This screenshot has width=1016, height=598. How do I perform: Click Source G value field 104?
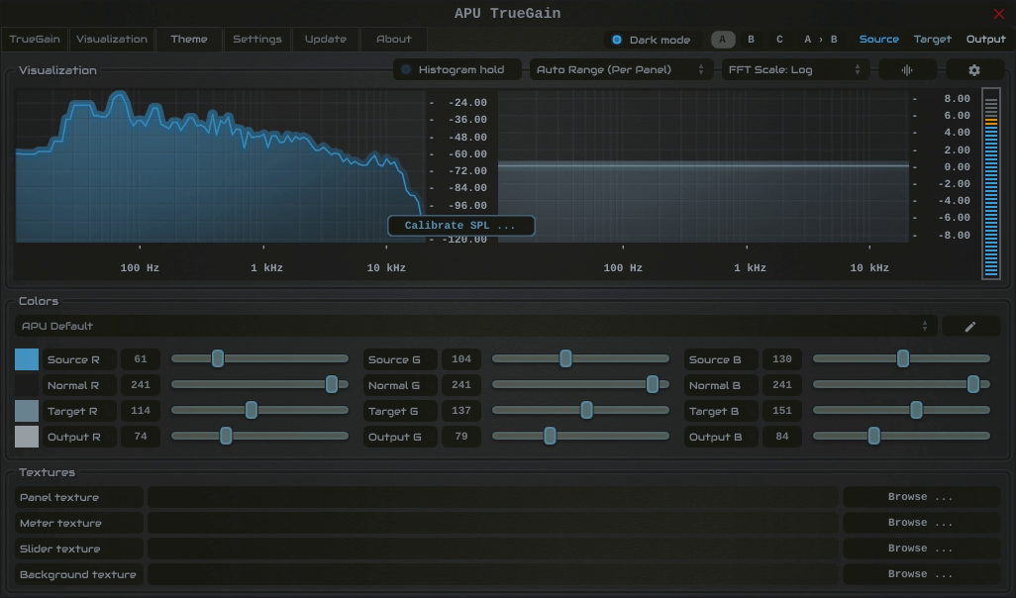point(461,359)
